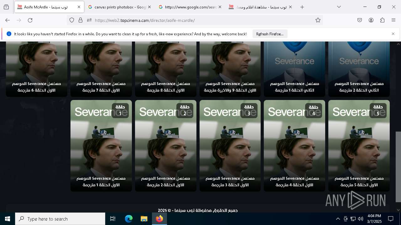Open Severance season 1 episode 4 card
This screenshot has height=225, width=401.
click(294, 146)
